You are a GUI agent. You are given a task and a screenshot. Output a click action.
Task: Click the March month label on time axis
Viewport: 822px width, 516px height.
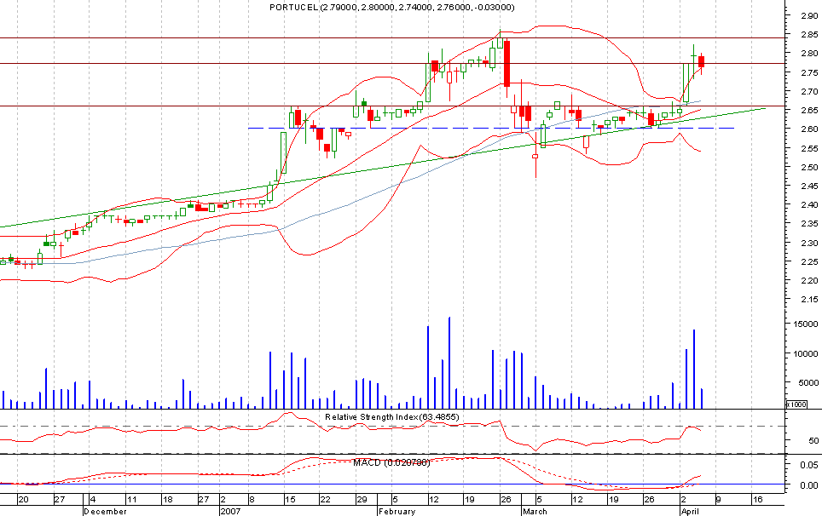pos(535,511)
